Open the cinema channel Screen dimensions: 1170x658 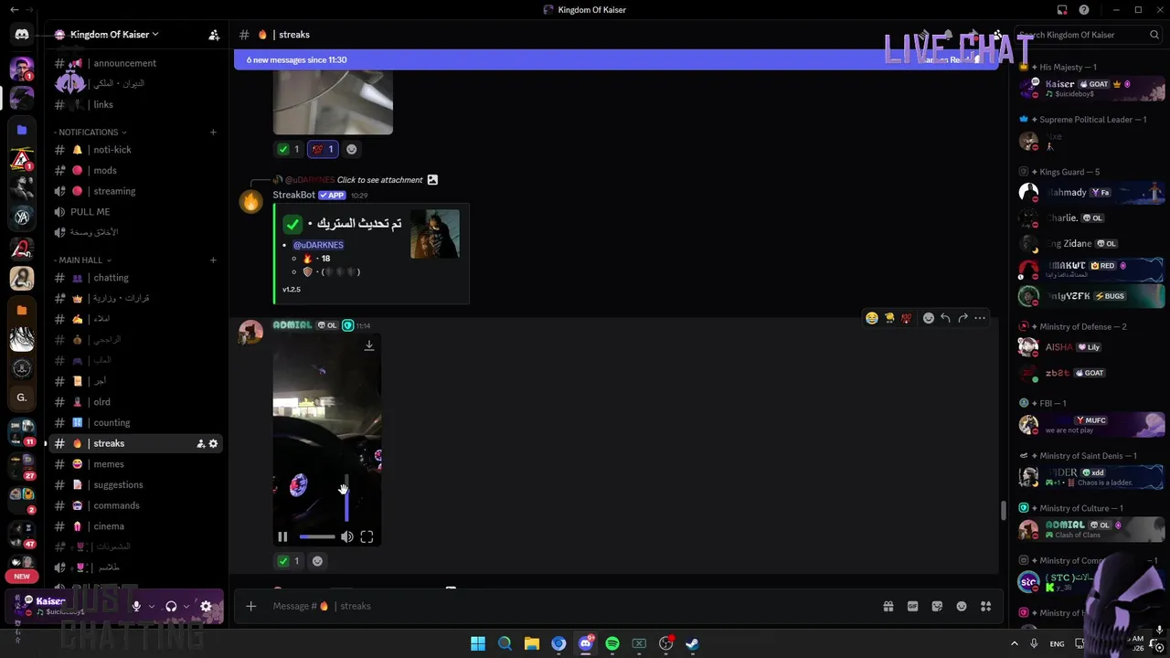tap(134, 526)
